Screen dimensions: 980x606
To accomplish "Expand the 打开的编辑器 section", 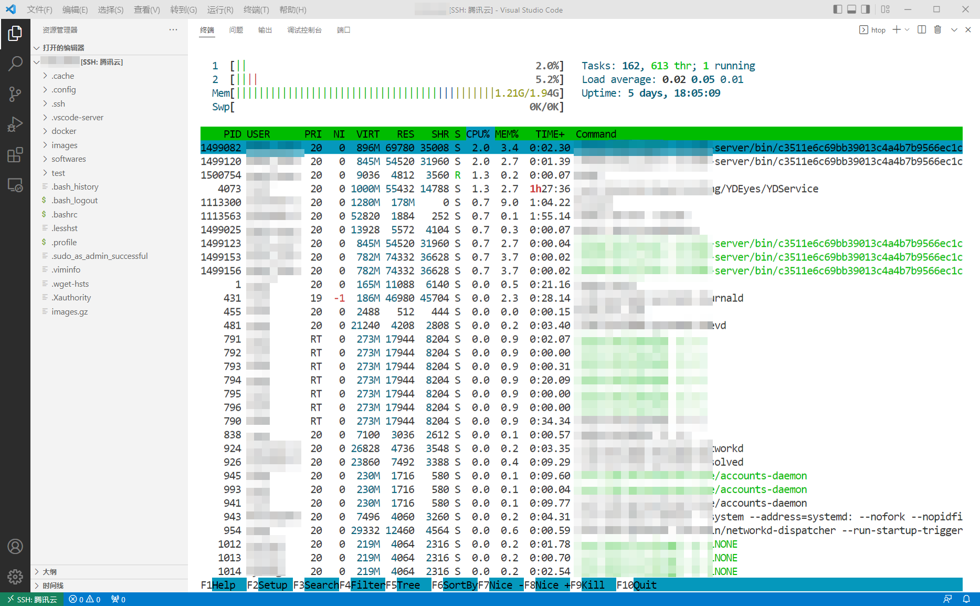I will tap(109, 48).
